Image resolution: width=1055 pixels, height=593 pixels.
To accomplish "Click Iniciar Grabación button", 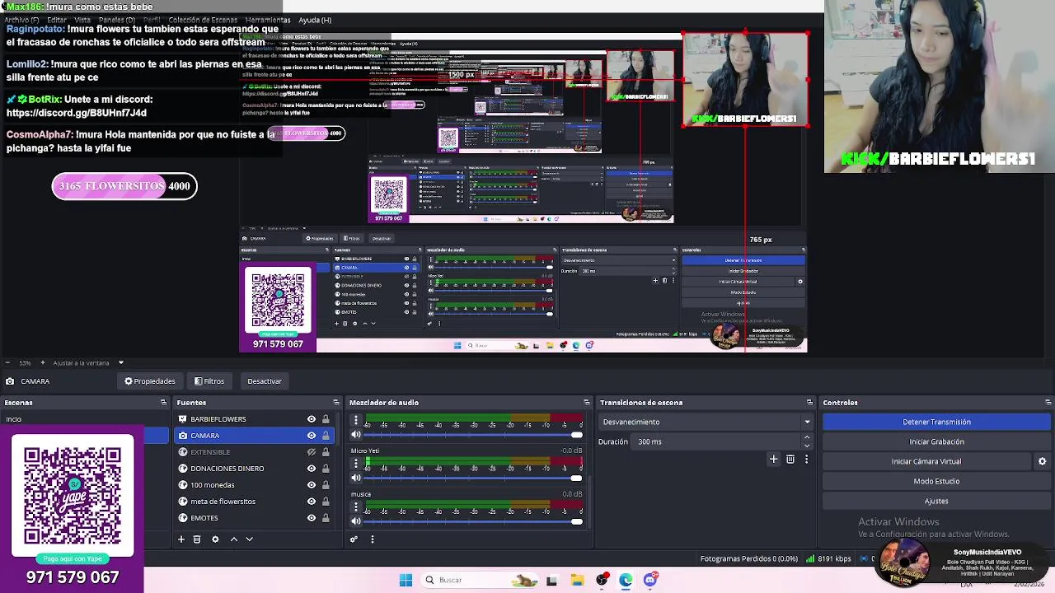I will pos(936,441).
